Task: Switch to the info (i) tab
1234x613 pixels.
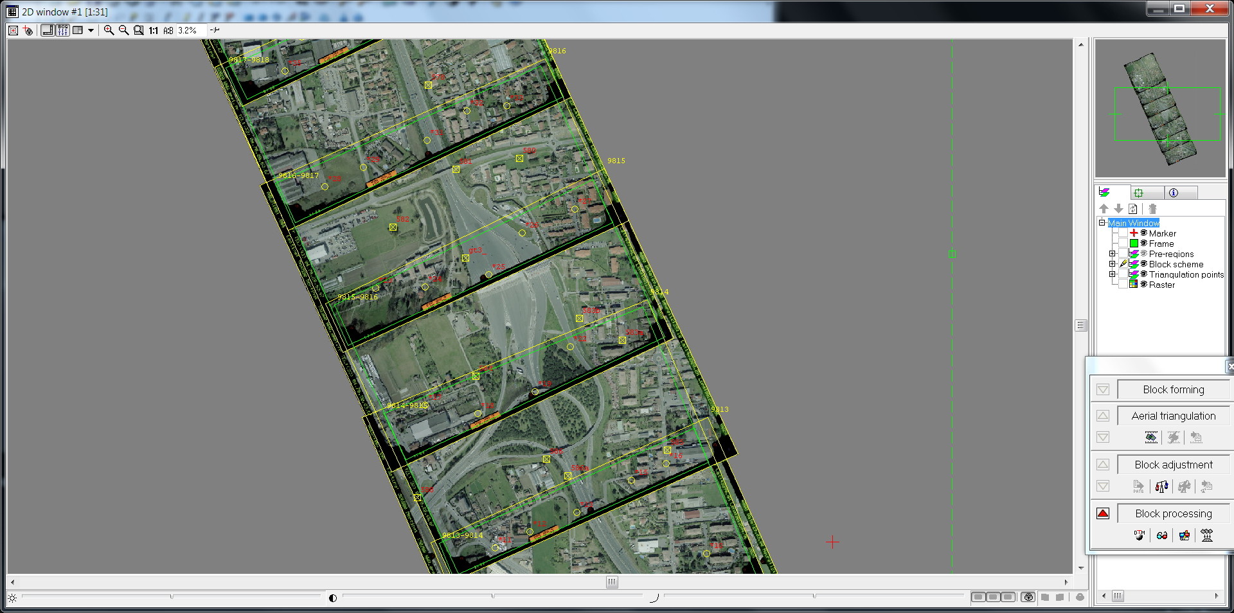Action: (1181, 193)
